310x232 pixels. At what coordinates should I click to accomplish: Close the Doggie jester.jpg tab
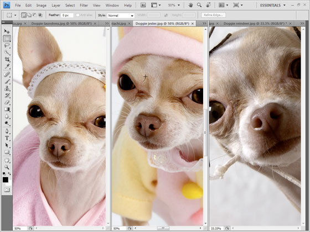click(193, 23)
